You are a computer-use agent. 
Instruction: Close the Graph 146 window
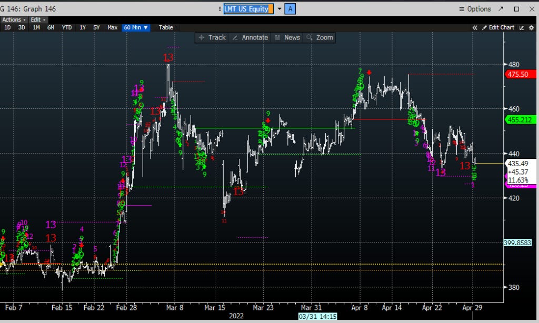point(532,9)
